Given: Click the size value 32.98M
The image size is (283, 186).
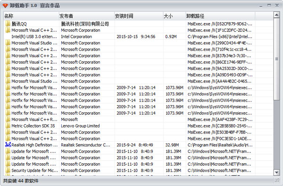Looking at the screenshot, I should [x=172, y=145].
